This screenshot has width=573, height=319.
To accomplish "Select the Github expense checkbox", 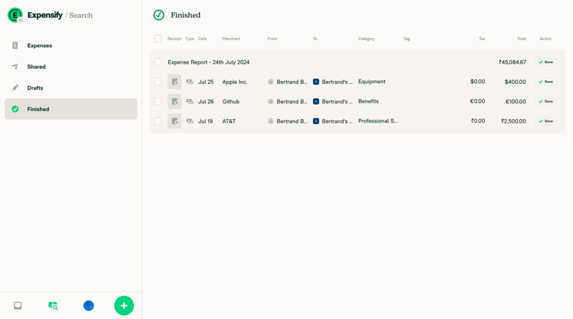I will point(158,101).
